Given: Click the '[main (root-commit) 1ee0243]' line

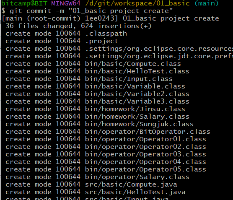Looking at the screenshot, I should (x=110, y=18).
